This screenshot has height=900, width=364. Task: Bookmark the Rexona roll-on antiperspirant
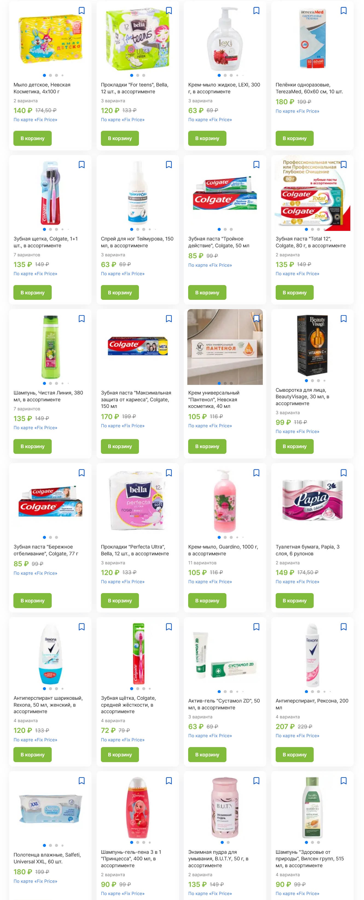[x=81, y=627]
